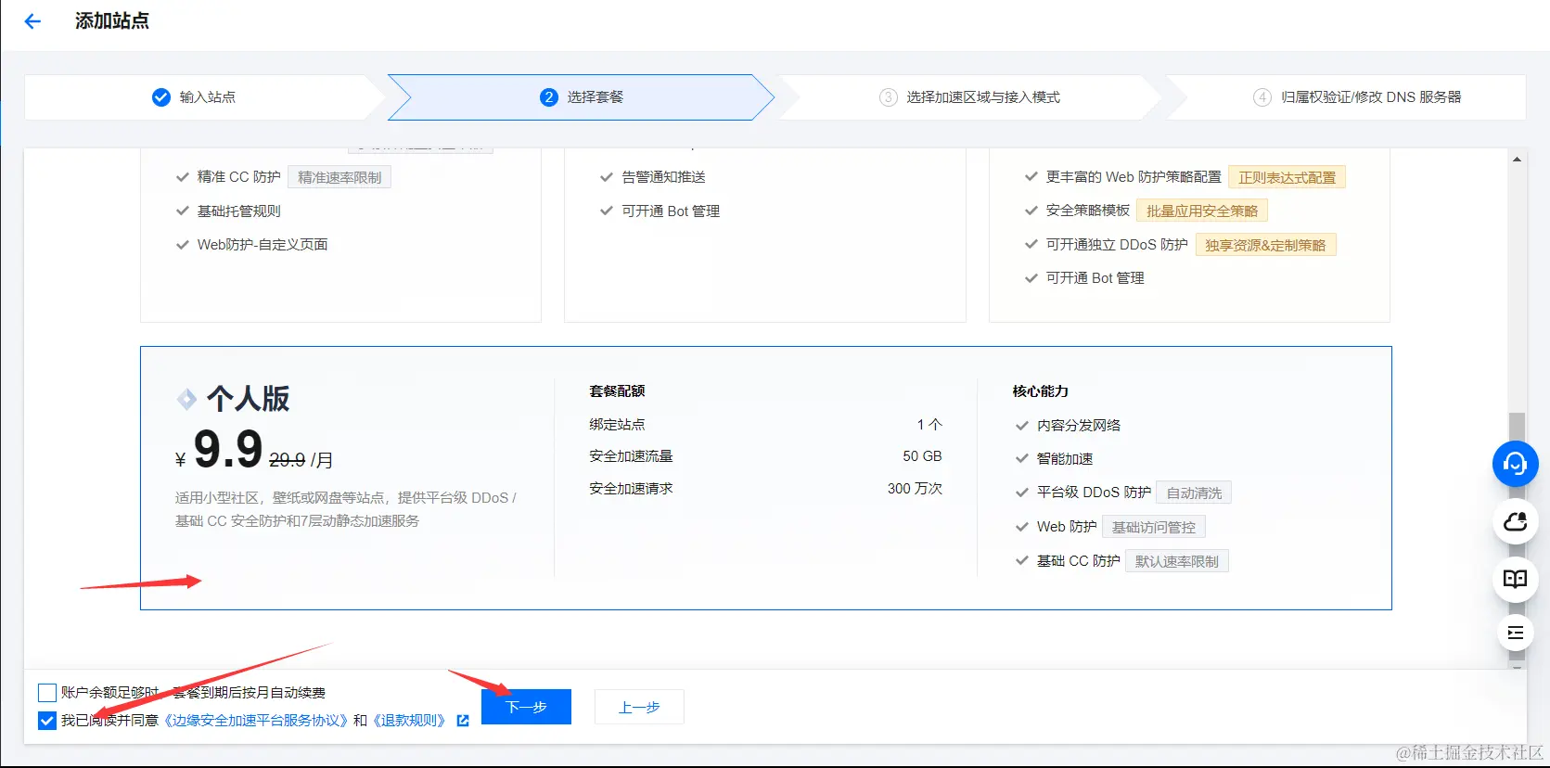Click the 9.9 price text
This screenshot has width=1550, height=768.
228,450
